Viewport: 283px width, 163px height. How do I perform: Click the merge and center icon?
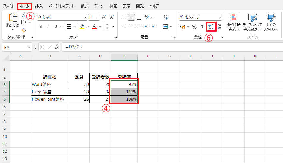(x=166, y=27)
